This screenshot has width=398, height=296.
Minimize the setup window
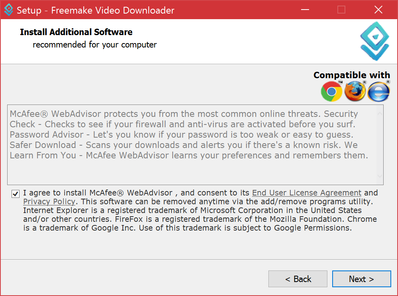305,10
